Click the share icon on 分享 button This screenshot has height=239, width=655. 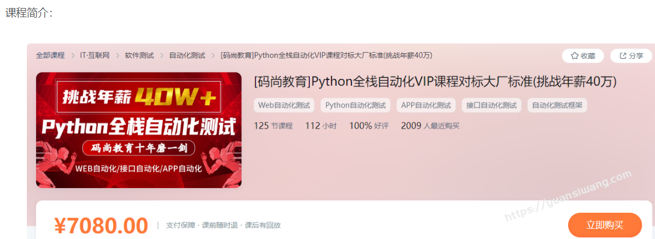pyautogui.click(x=623, y=55)
